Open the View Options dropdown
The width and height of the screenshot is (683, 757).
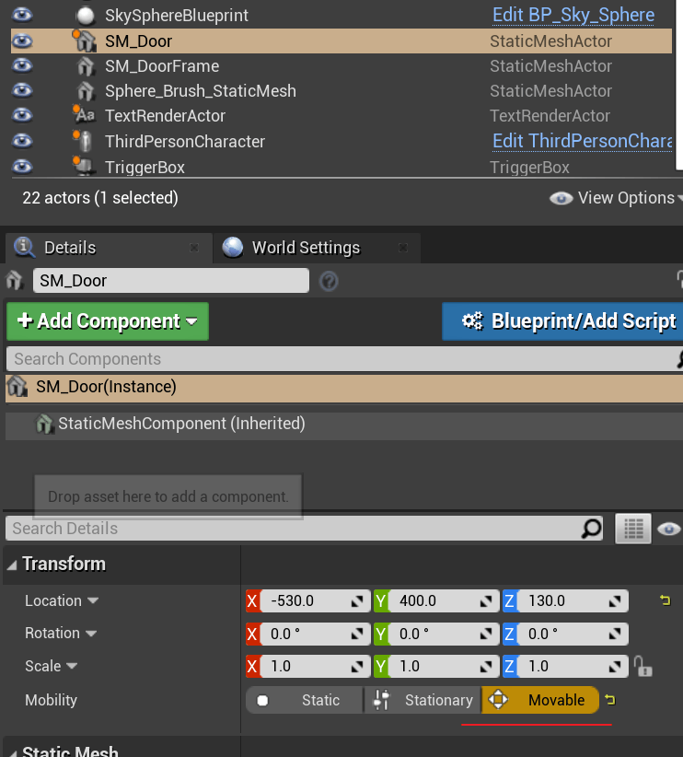[x=617, y=198]
